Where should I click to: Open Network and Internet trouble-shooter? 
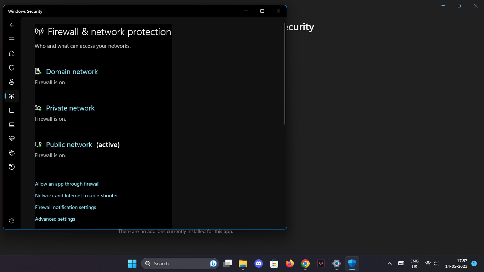pos(77,195)
